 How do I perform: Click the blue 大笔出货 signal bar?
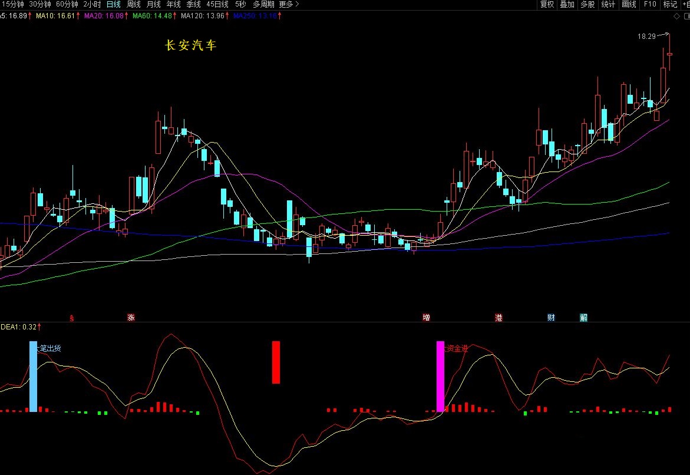tap(33, 377)
